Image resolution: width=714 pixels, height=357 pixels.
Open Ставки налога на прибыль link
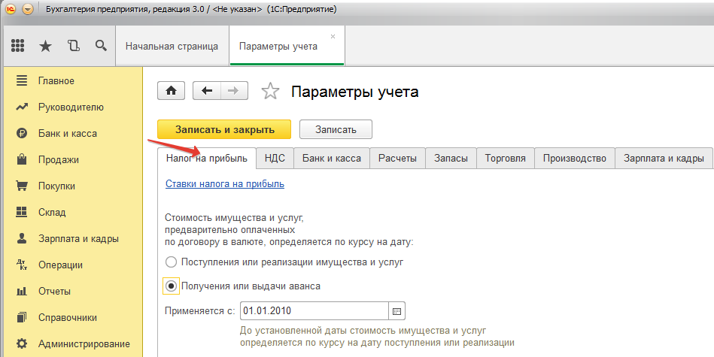coord(224,183)
